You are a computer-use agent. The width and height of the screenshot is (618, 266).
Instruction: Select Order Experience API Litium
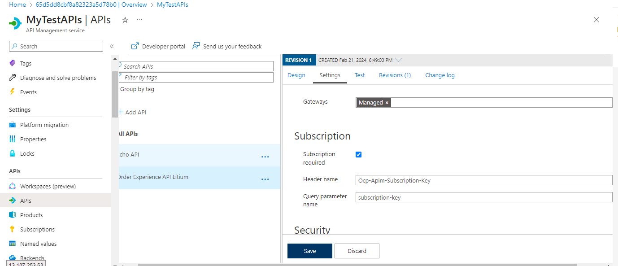(x=200, y=177)
